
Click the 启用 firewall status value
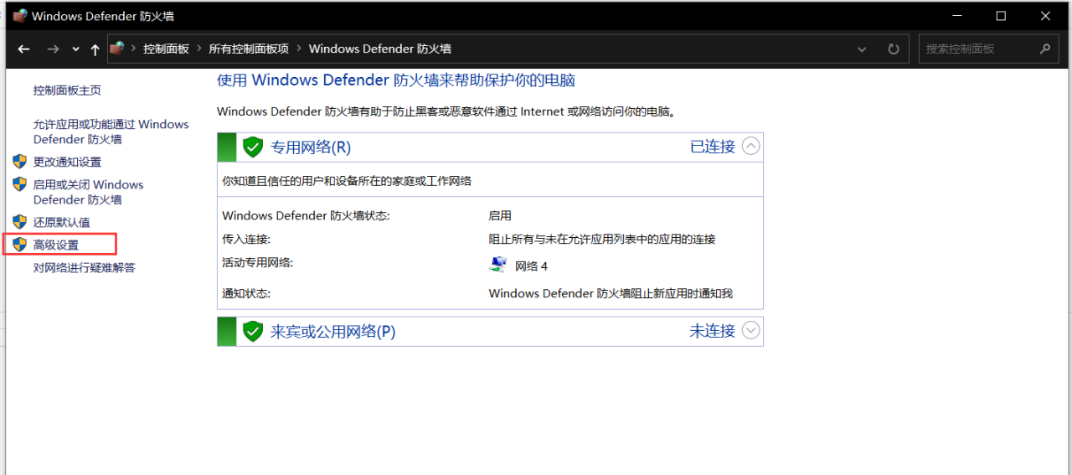pos(500,215)
